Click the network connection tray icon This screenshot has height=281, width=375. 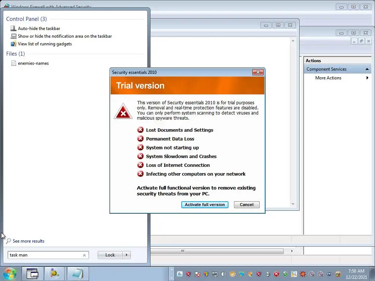coord(215,274)
